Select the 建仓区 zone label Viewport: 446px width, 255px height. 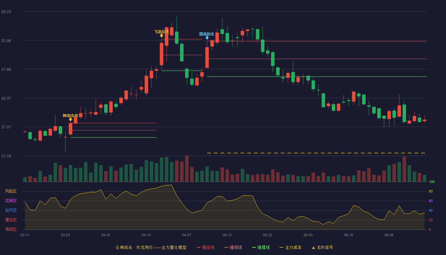click(11, 220)
